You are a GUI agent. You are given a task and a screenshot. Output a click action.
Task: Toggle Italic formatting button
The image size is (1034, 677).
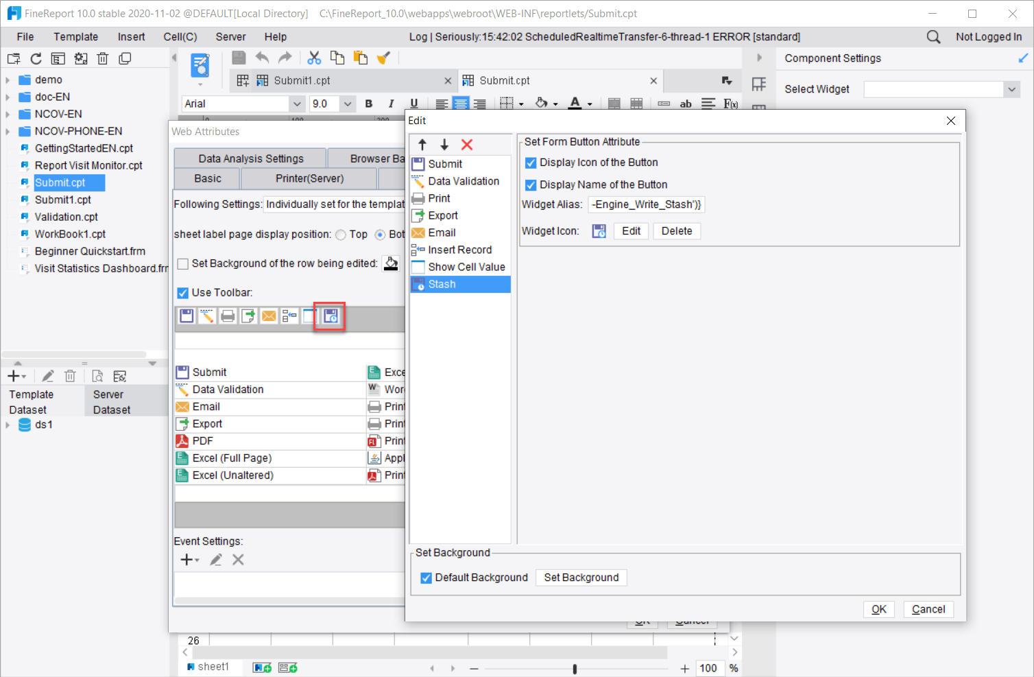coord(391,104)
